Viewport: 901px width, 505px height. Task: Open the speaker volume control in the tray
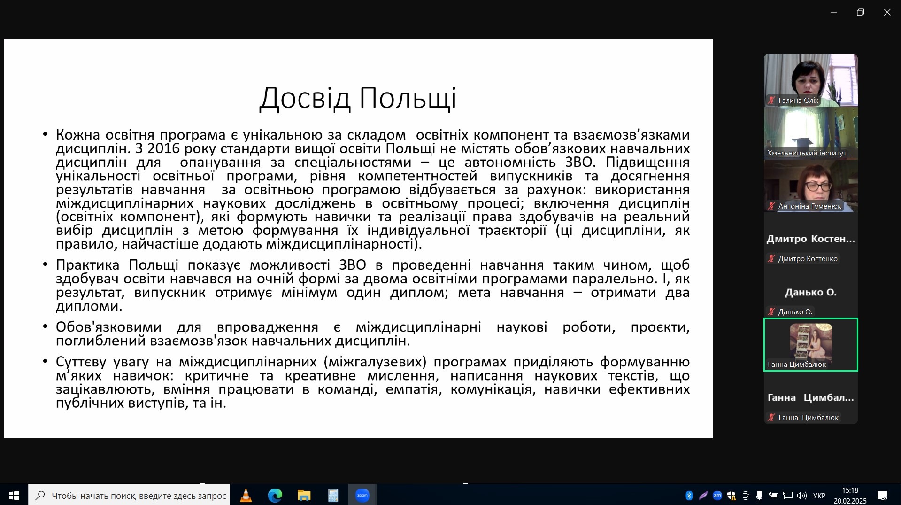click(801, 495)
